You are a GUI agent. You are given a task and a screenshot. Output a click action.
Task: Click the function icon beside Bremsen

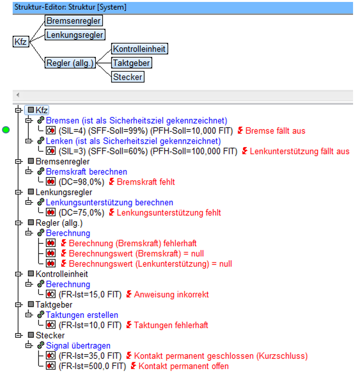click(x=41, y=120)
